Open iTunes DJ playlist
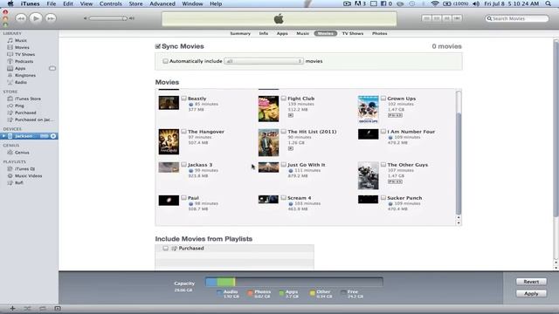The image size is (559, 314). point(24,168)
